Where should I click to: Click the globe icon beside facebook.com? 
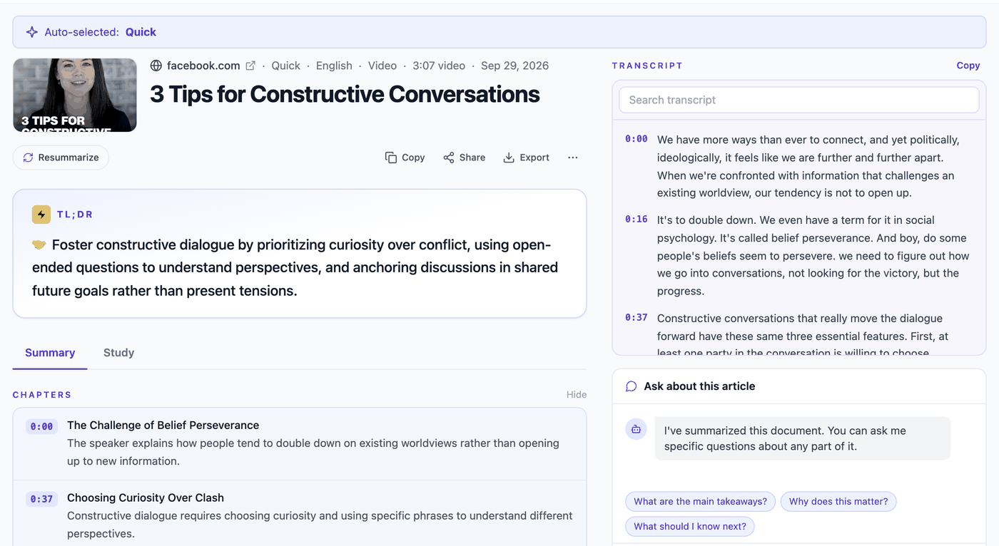(x=156, y=66)
